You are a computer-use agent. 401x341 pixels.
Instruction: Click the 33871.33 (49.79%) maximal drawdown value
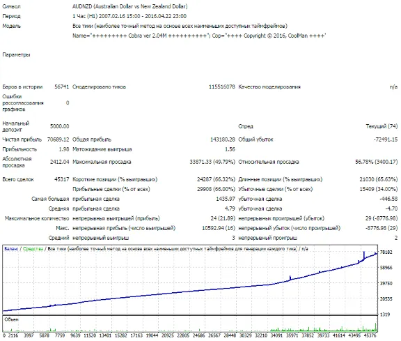pos(212,162)
